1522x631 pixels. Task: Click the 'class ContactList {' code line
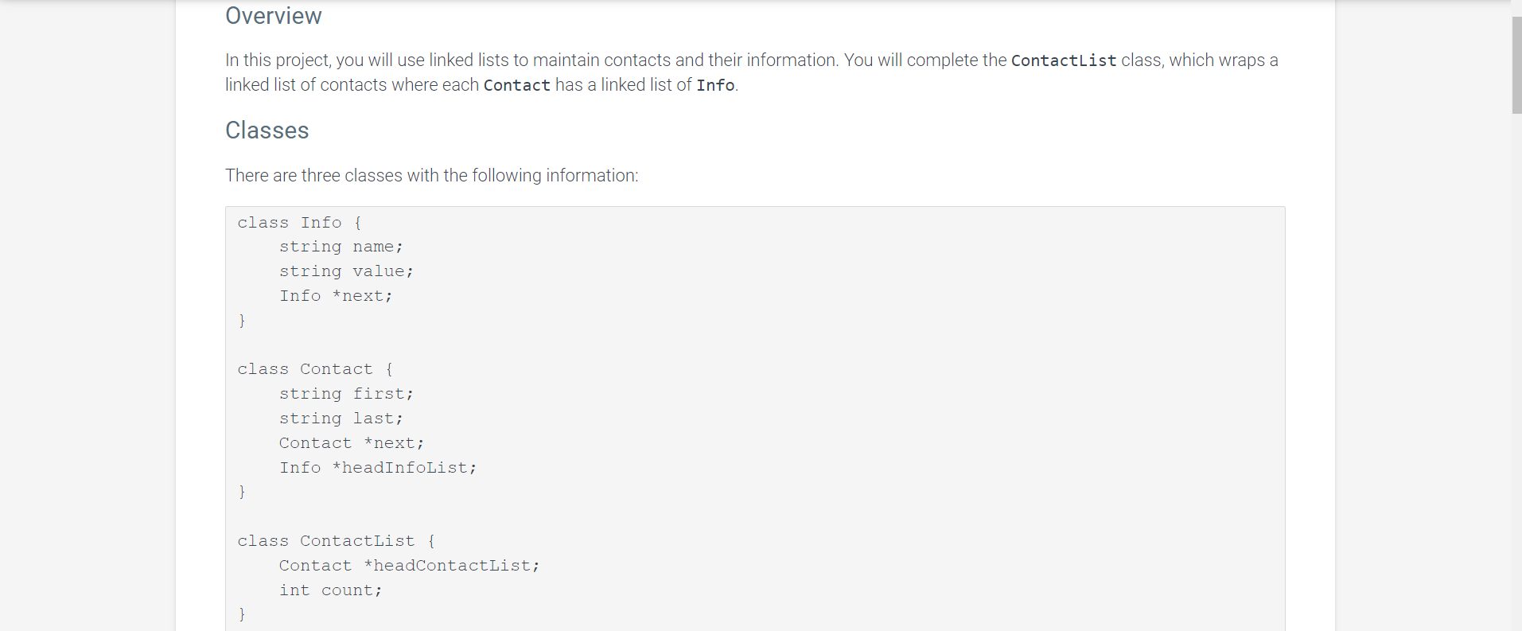point(337,541)
